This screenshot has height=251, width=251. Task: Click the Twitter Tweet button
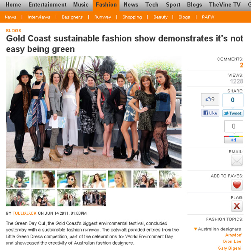point(233,113)
